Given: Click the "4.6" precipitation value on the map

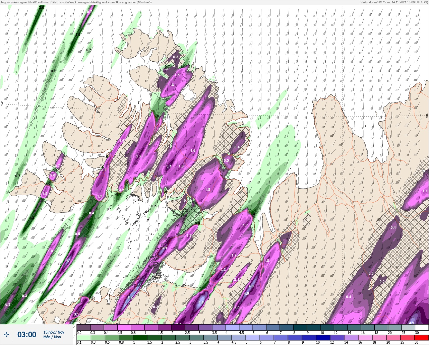Looking at the screenshot, I should coord(201,302).
